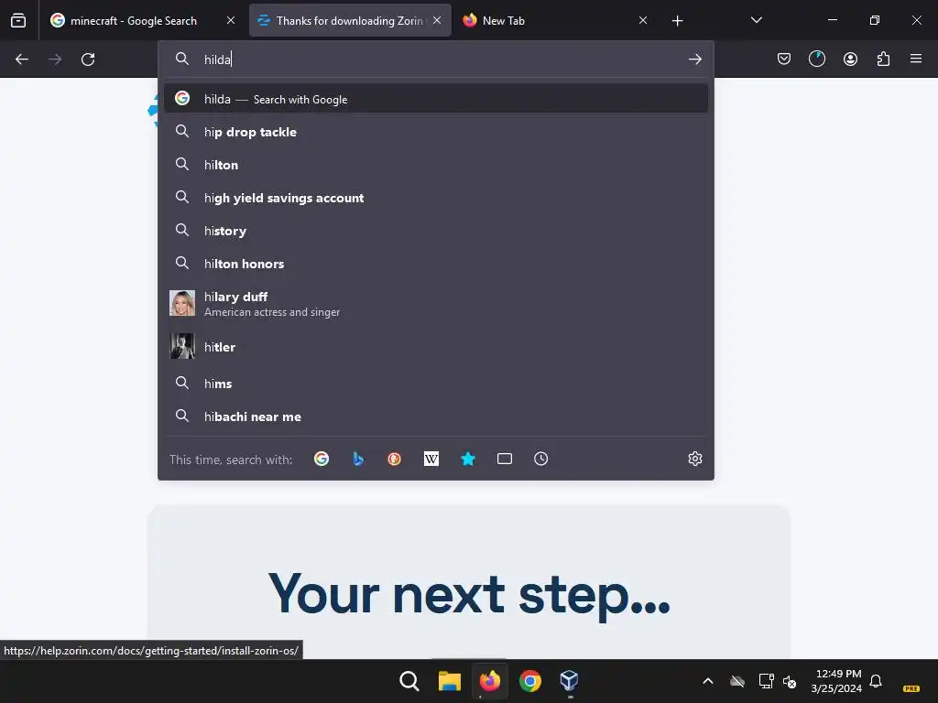Choose suggestion history
938x703 pixels.
[436, 230]
